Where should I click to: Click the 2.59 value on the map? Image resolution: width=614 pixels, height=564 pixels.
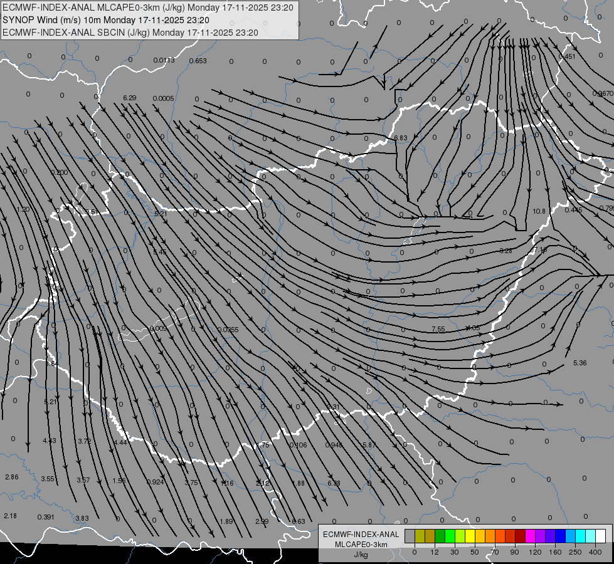click(x=262, y=521)
